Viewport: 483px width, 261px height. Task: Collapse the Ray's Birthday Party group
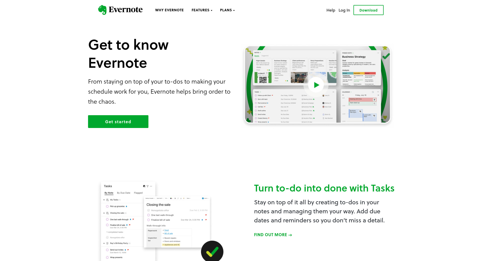tap(104, 243)
